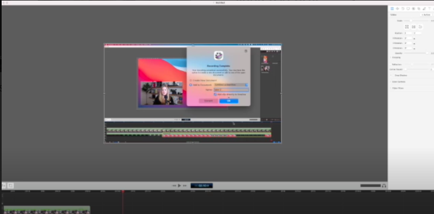
Task: Open the Video Motion inspector tab
Action: point(403,9)
